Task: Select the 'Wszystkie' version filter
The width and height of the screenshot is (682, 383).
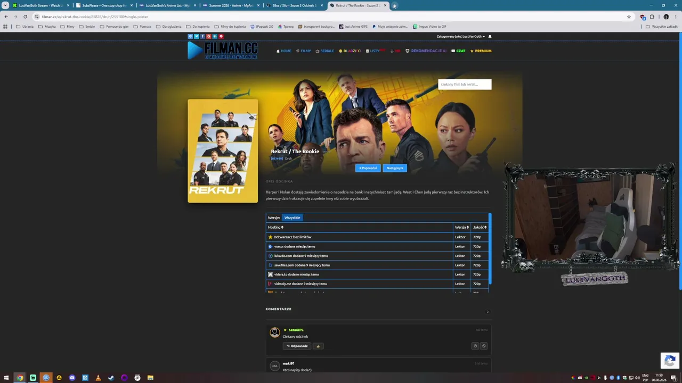Action: pos(292,218)
